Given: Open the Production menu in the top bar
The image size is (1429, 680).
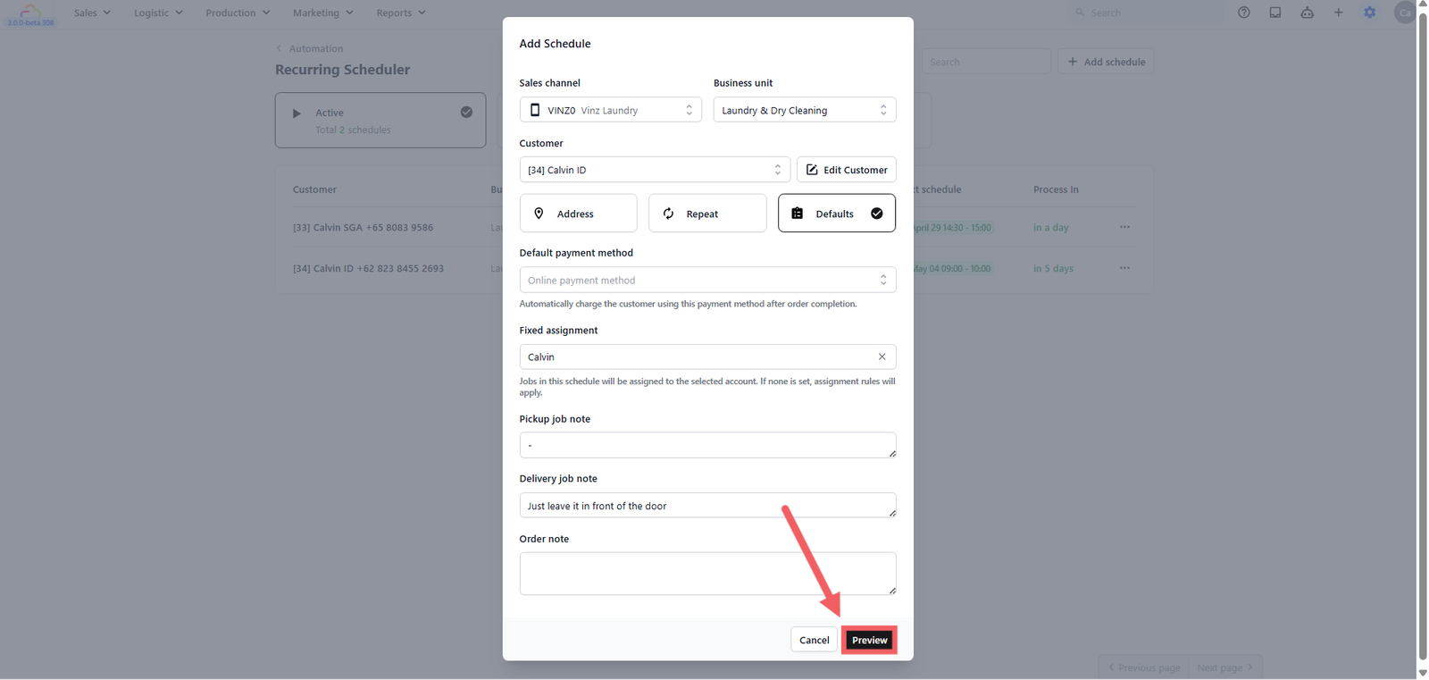Looking at the screenshot, I should coord(238,13).
